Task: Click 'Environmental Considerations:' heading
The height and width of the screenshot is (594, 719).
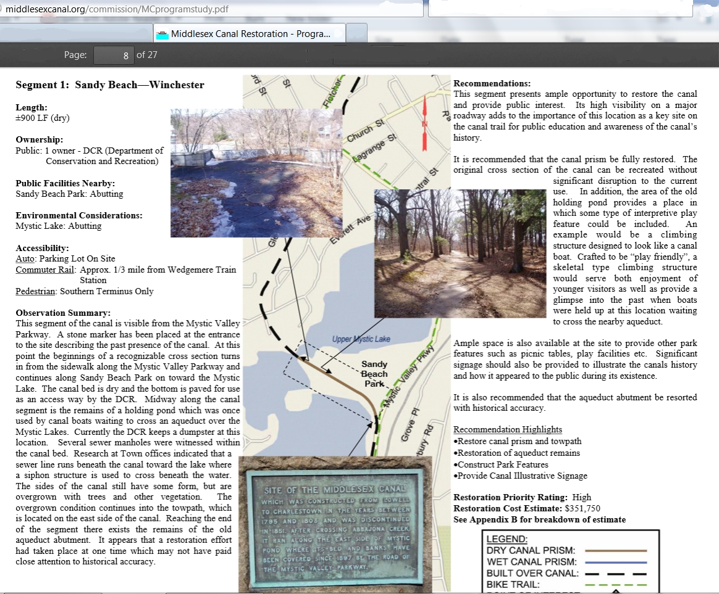Action: (79, 215)
